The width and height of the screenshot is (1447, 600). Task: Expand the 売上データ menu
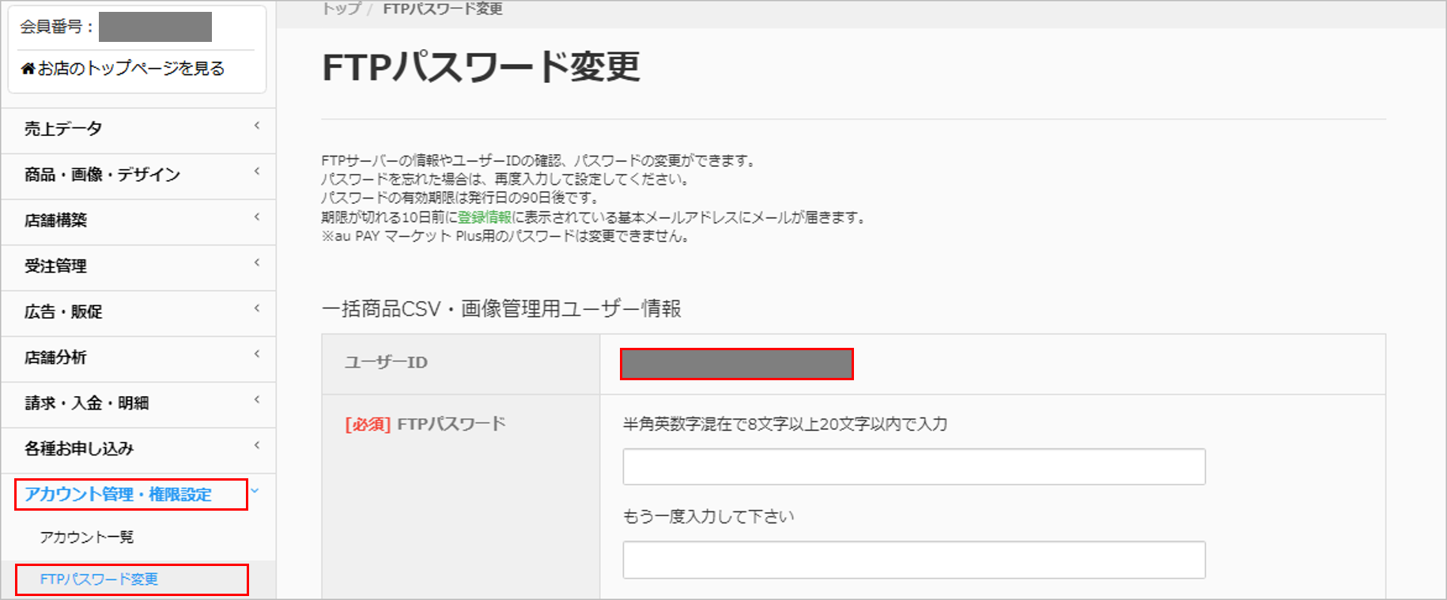(x=63, y=129)
